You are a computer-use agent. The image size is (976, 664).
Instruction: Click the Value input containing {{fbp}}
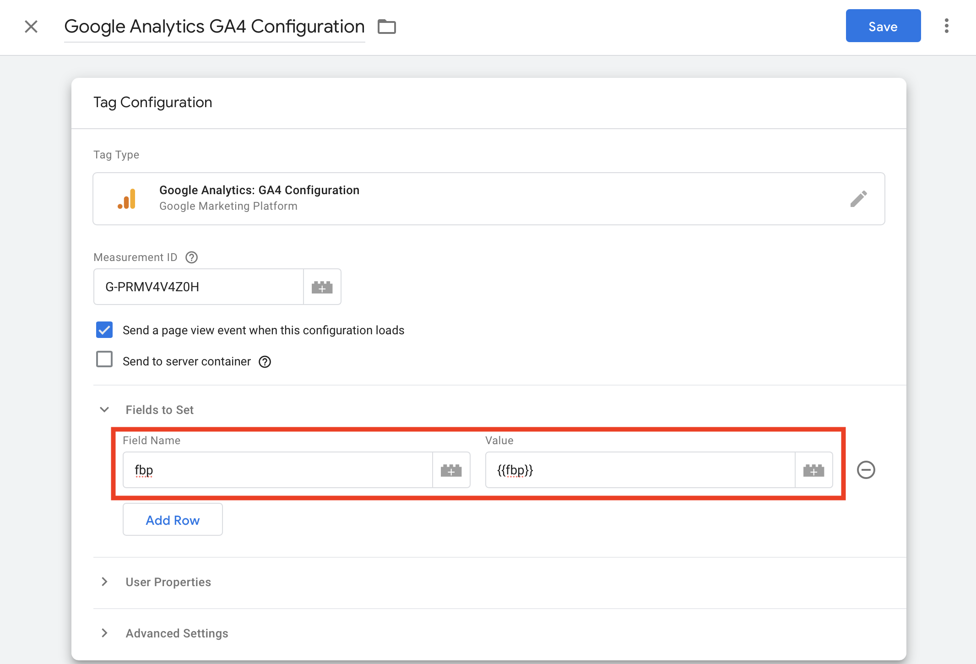coord(640,470)
